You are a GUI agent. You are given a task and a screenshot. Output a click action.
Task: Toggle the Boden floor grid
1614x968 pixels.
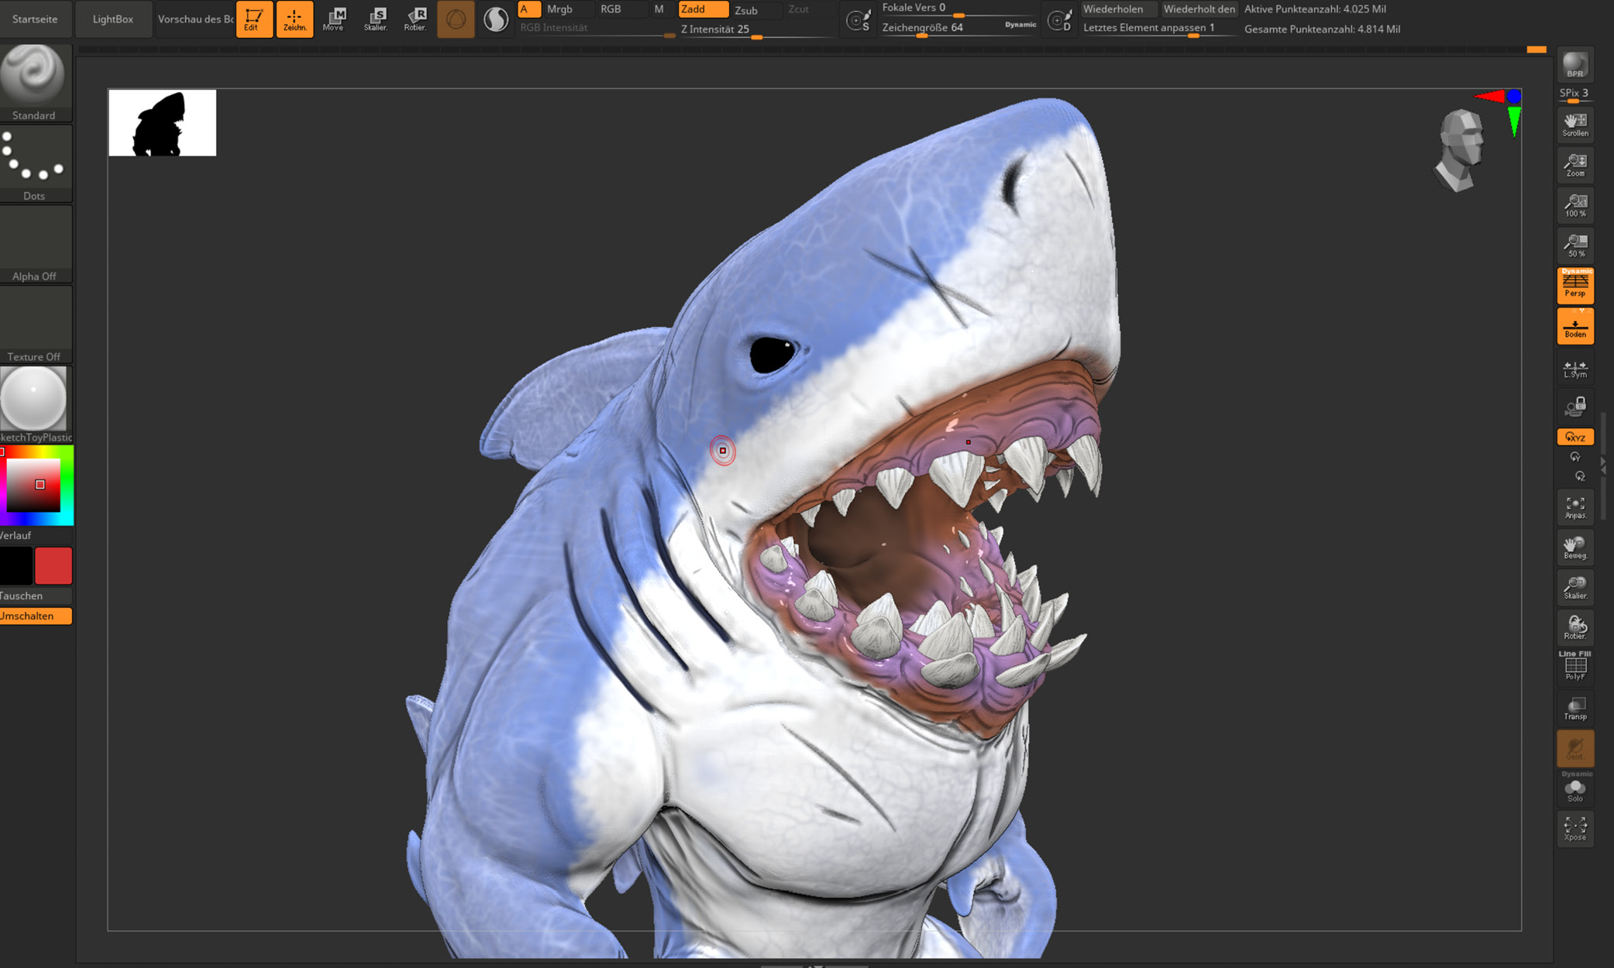point(1574,325)
